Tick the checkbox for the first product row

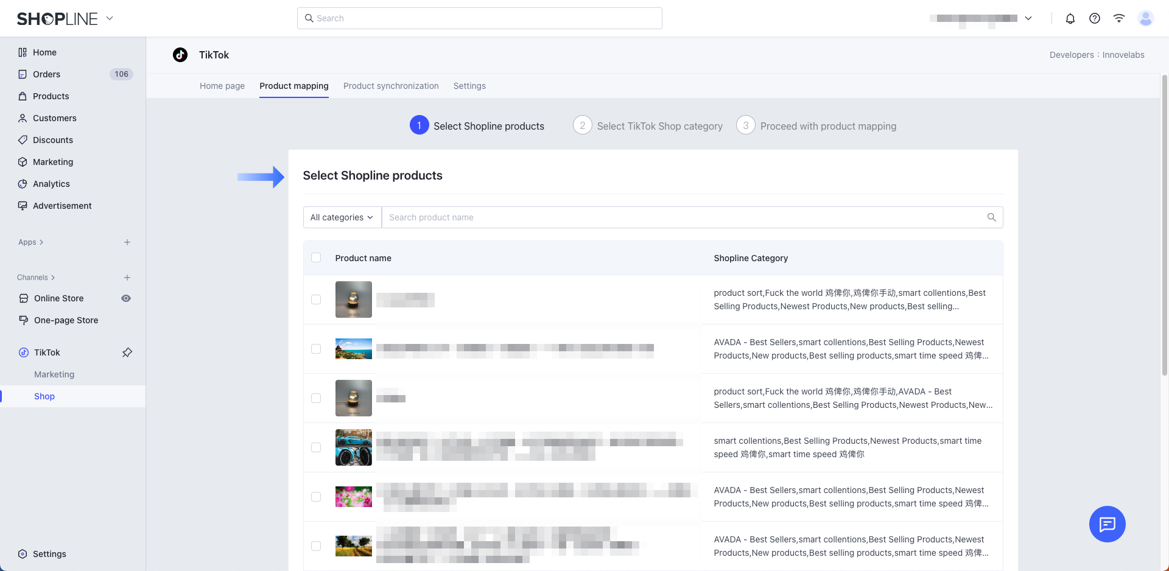pyautogui.click(x=316, y=300)
